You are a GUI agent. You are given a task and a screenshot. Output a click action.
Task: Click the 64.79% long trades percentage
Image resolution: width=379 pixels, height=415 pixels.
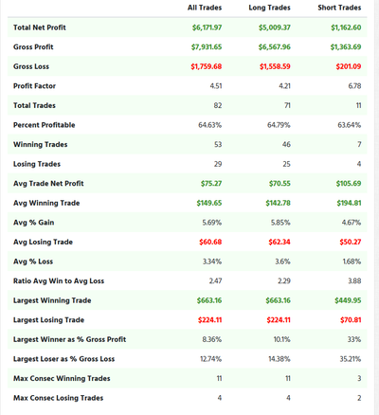click(x=279, y=125)
